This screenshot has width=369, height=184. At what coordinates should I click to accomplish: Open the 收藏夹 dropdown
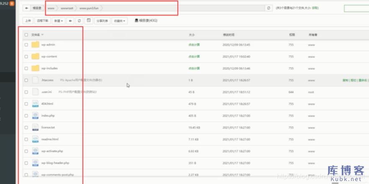[120, 21]
